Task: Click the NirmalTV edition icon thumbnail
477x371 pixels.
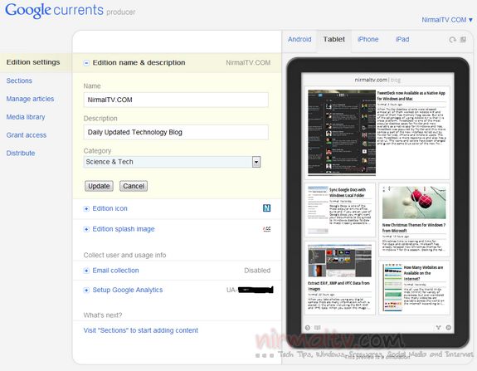Action: (266, 208)
